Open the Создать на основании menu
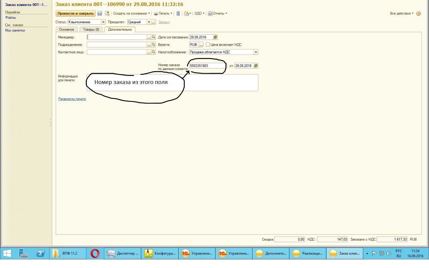 click(x=131, y=13)
